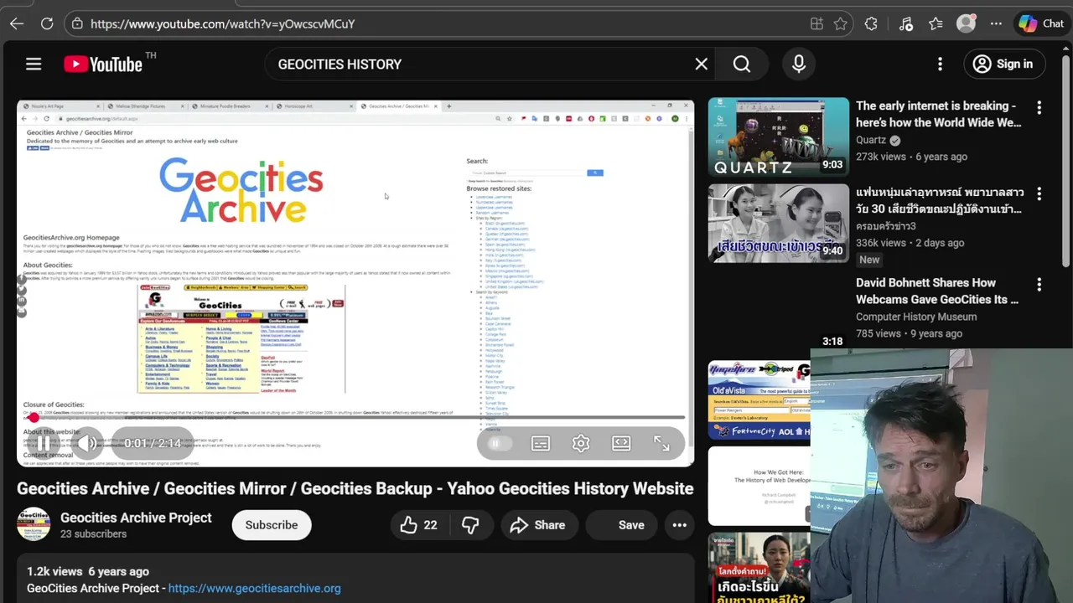Open David Bohnett GeoCities video title
The width and height of the screenshot is (1073, 603).
[x=937, y=291]
